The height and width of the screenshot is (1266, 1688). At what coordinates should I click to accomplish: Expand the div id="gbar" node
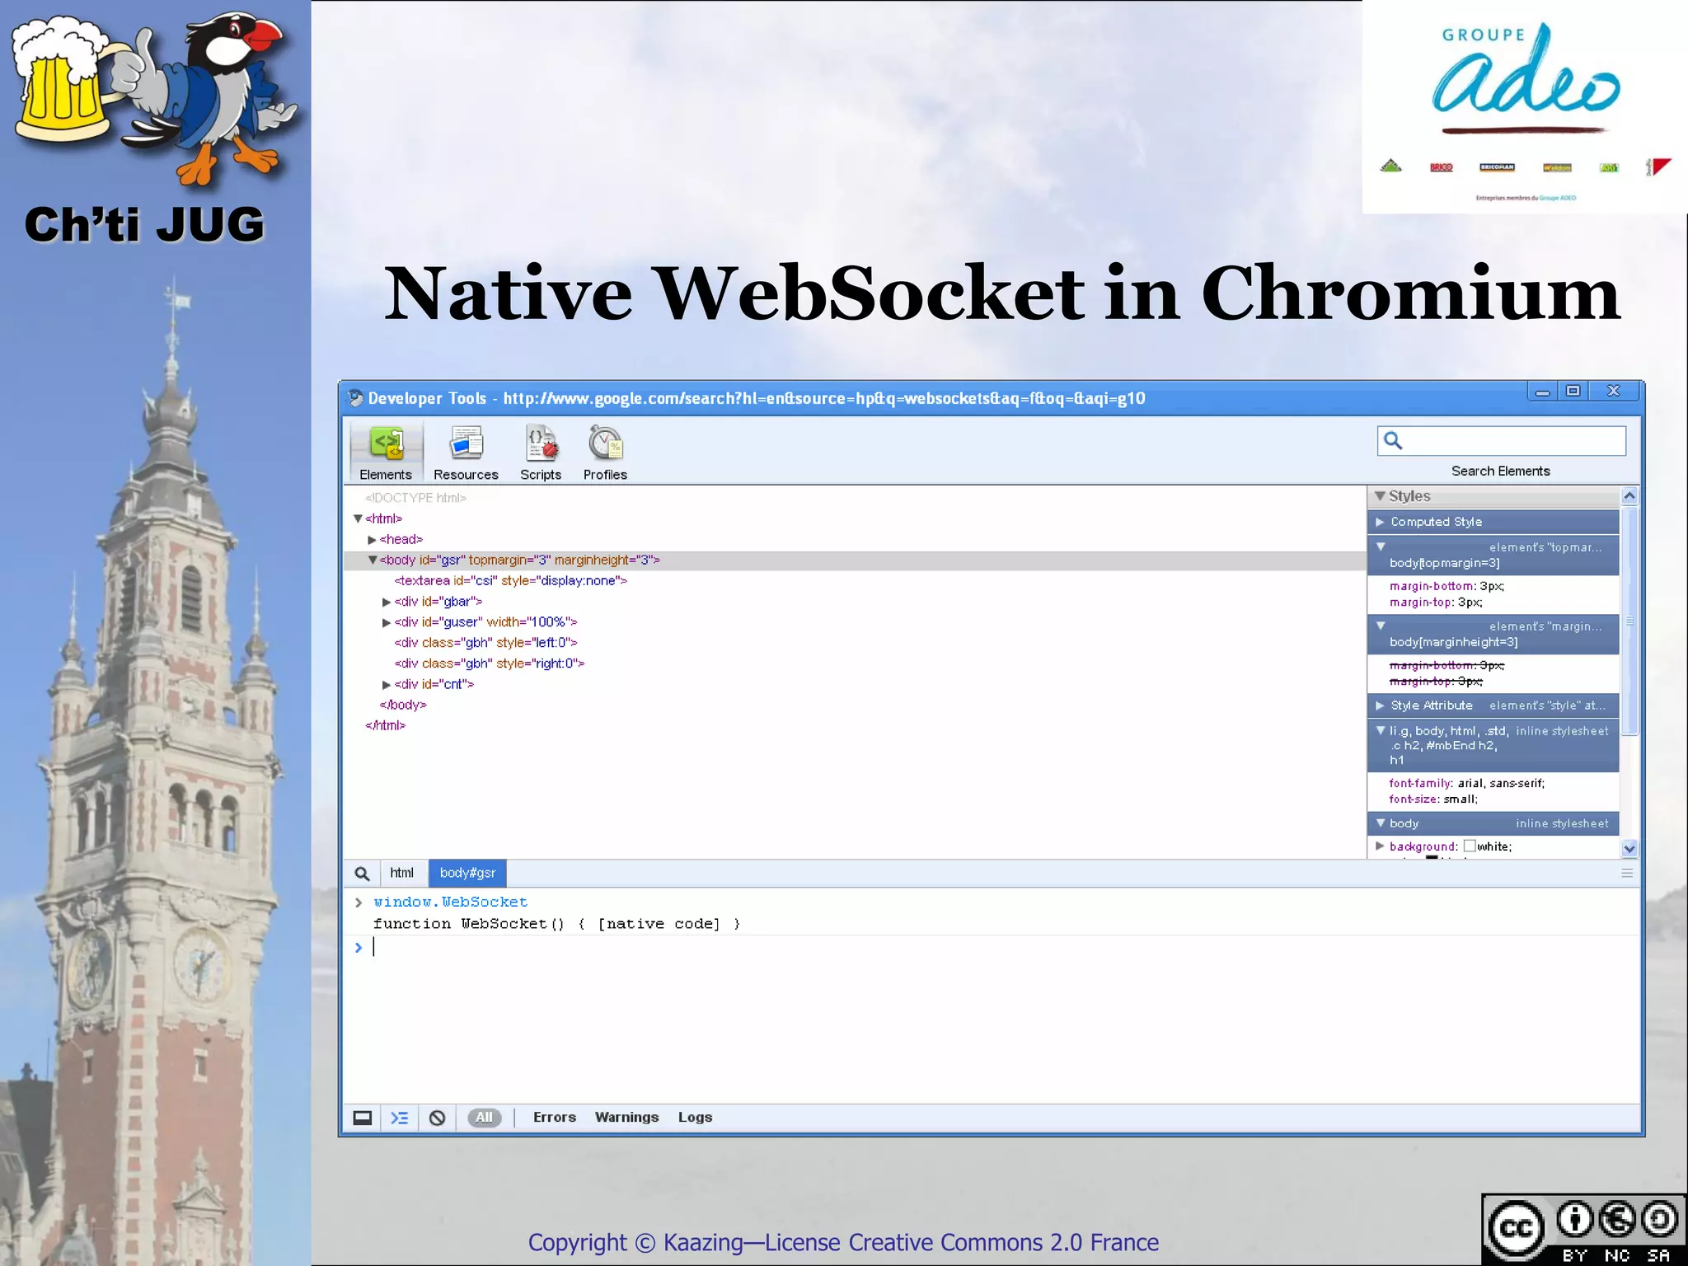[387, 603]
